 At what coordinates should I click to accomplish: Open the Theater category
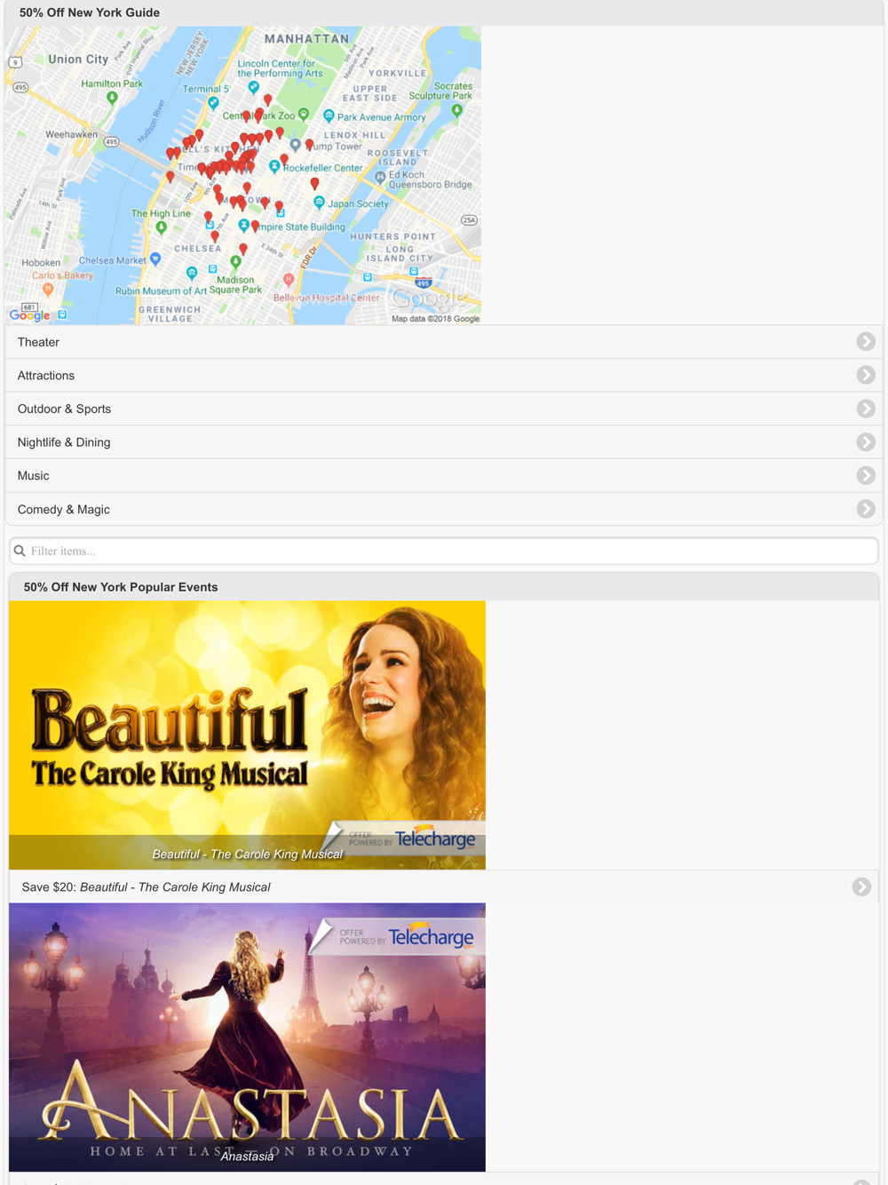pyautogui.click(x=444, y=342)
